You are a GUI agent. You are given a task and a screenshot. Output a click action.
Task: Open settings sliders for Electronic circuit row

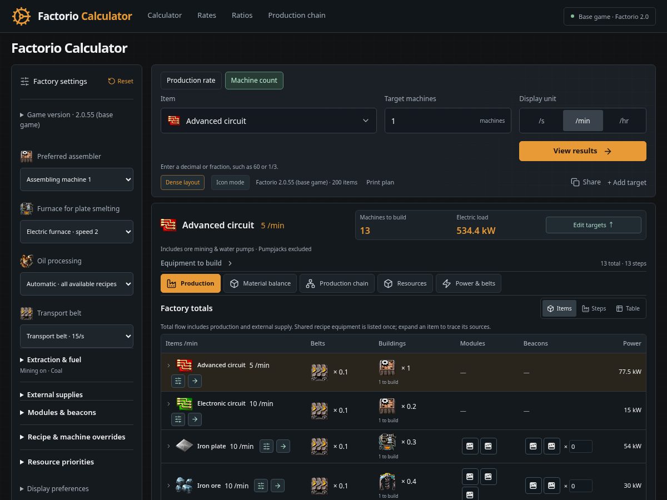click(178, 419)
